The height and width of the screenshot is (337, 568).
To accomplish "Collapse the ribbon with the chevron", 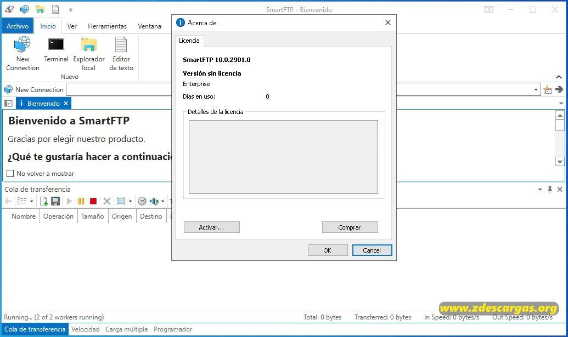I will [x=559, y=77].
